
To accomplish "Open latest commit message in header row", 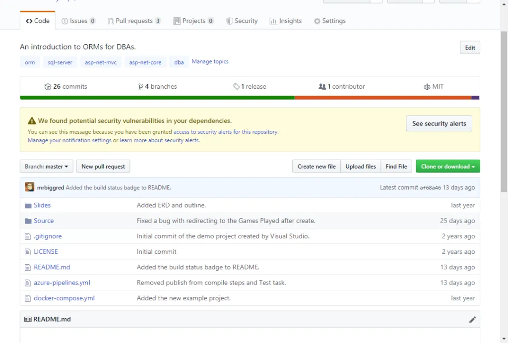I will click(118, 188).
